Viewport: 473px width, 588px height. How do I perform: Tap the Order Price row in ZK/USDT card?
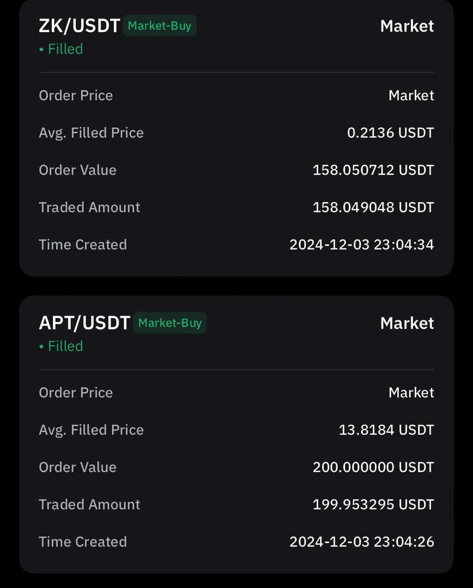click(x=236, y=96)
